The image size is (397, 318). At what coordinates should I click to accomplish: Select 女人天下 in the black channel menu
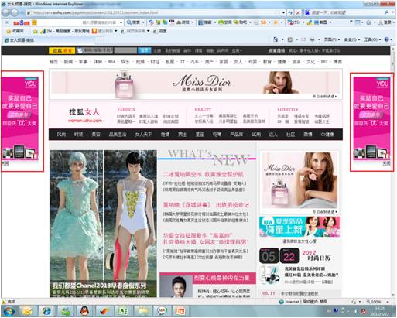pyautogui.click(x=143, y=135)
